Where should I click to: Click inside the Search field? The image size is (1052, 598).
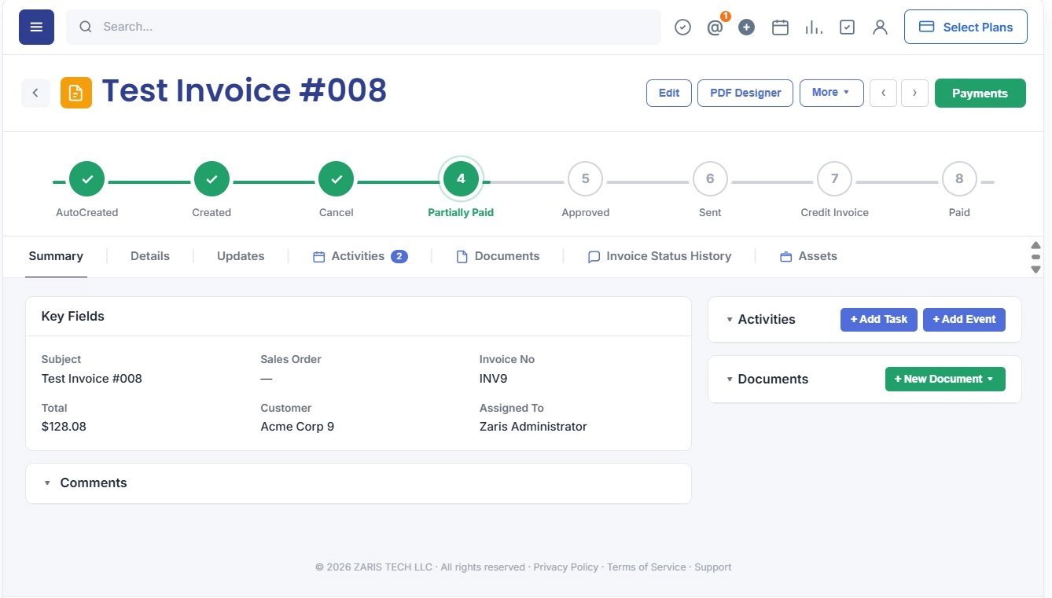(363, 27)
